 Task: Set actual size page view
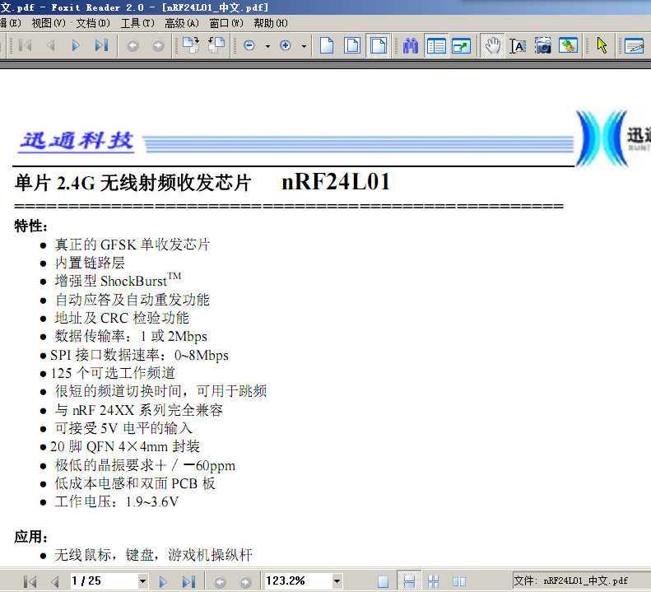click(327, 45)
